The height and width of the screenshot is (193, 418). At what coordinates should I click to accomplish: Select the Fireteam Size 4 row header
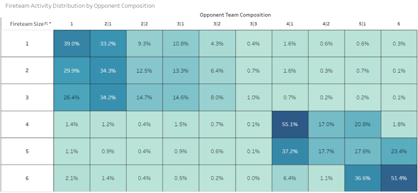pyautogui.click(x=27, y=124)
